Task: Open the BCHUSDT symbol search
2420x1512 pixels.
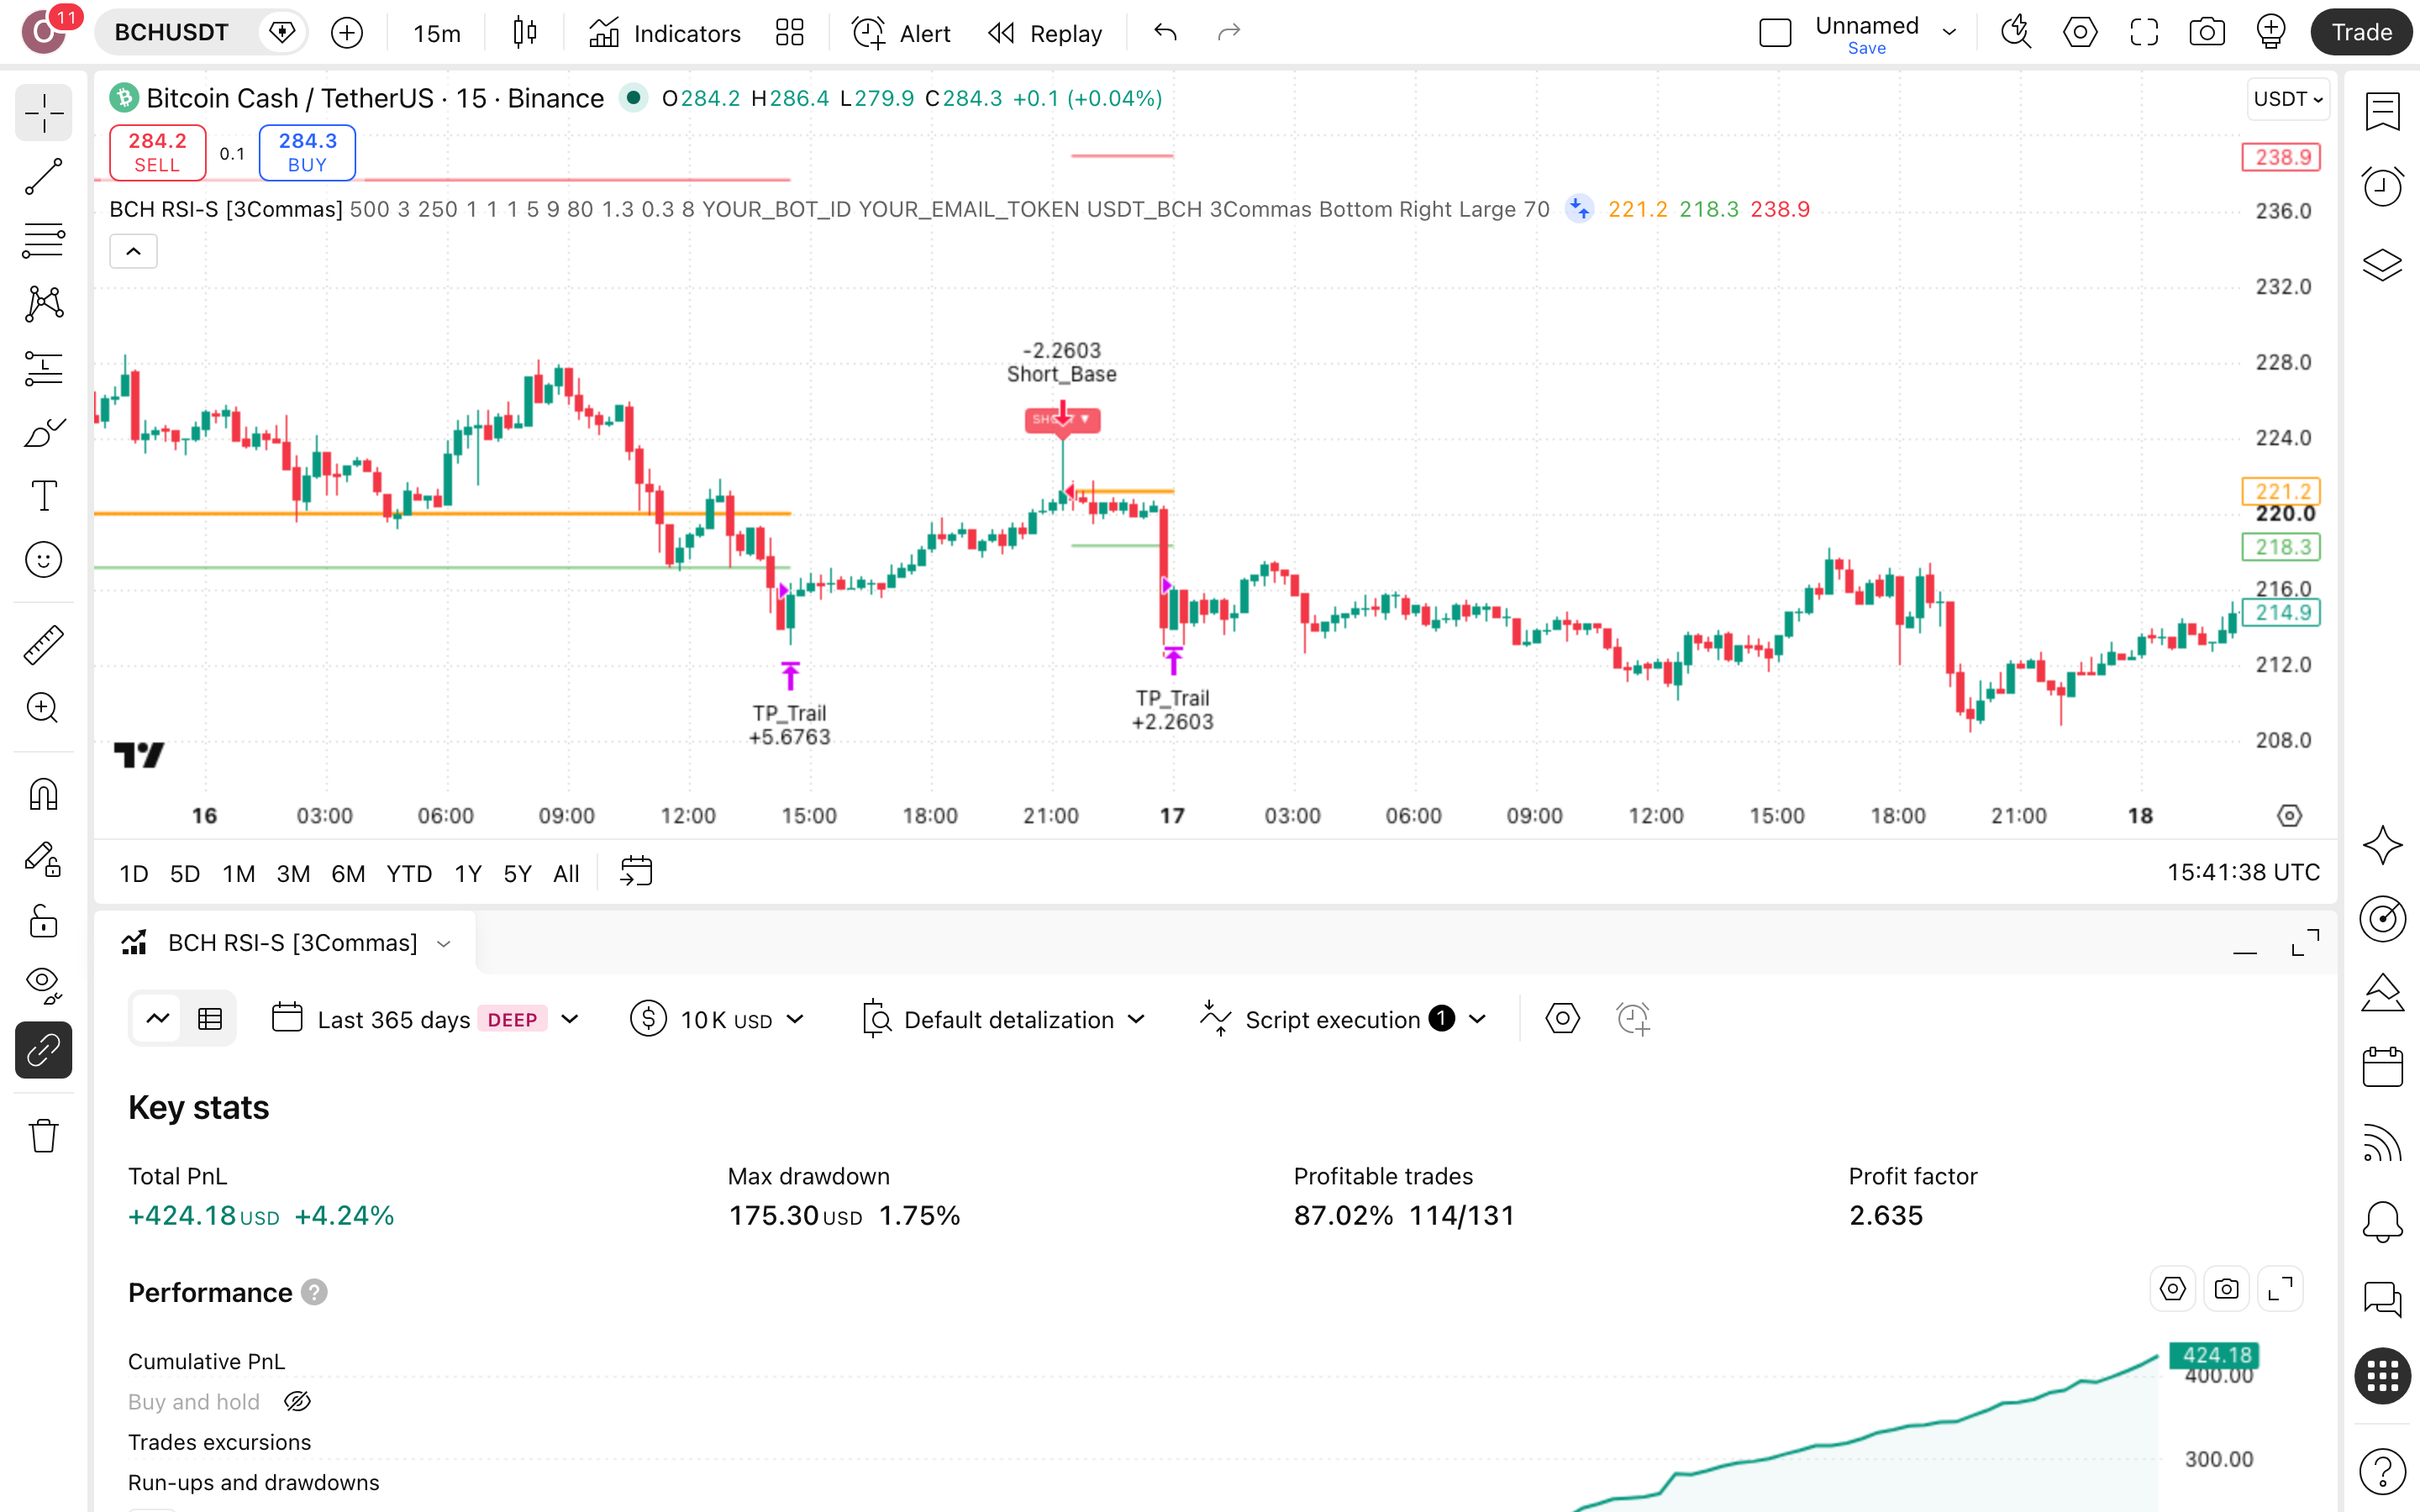Action: point(172,33)
